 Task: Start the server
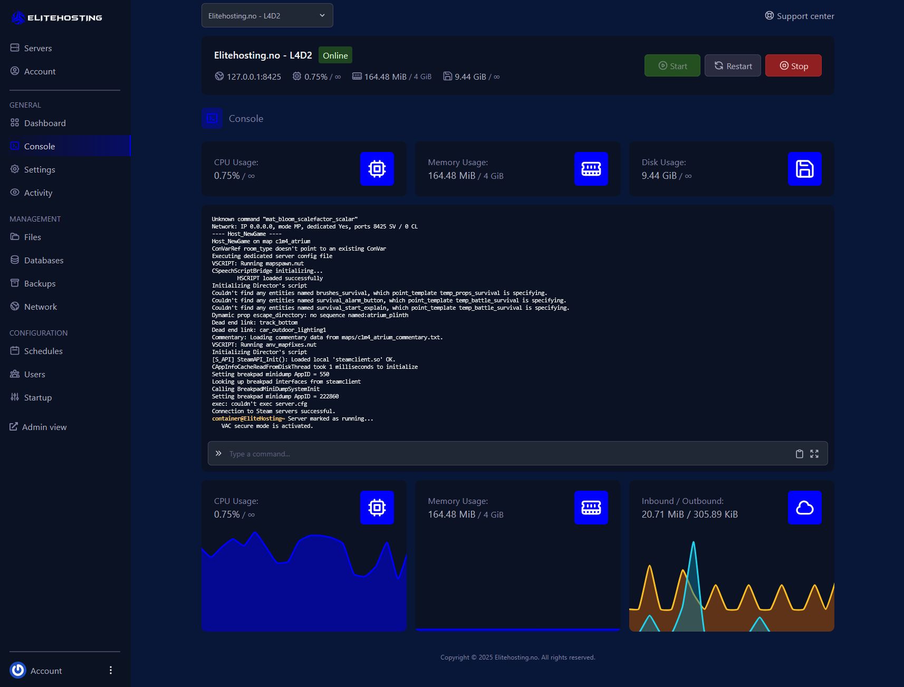pyautogui.click(x=672, y=65)
